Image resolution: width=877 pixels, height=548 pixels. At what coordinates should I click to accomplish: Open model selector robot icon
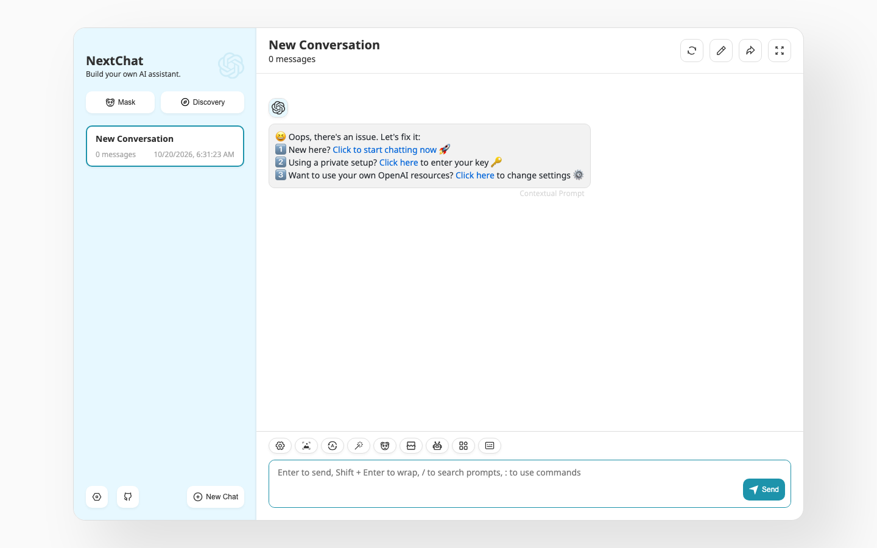click(437, 446)
